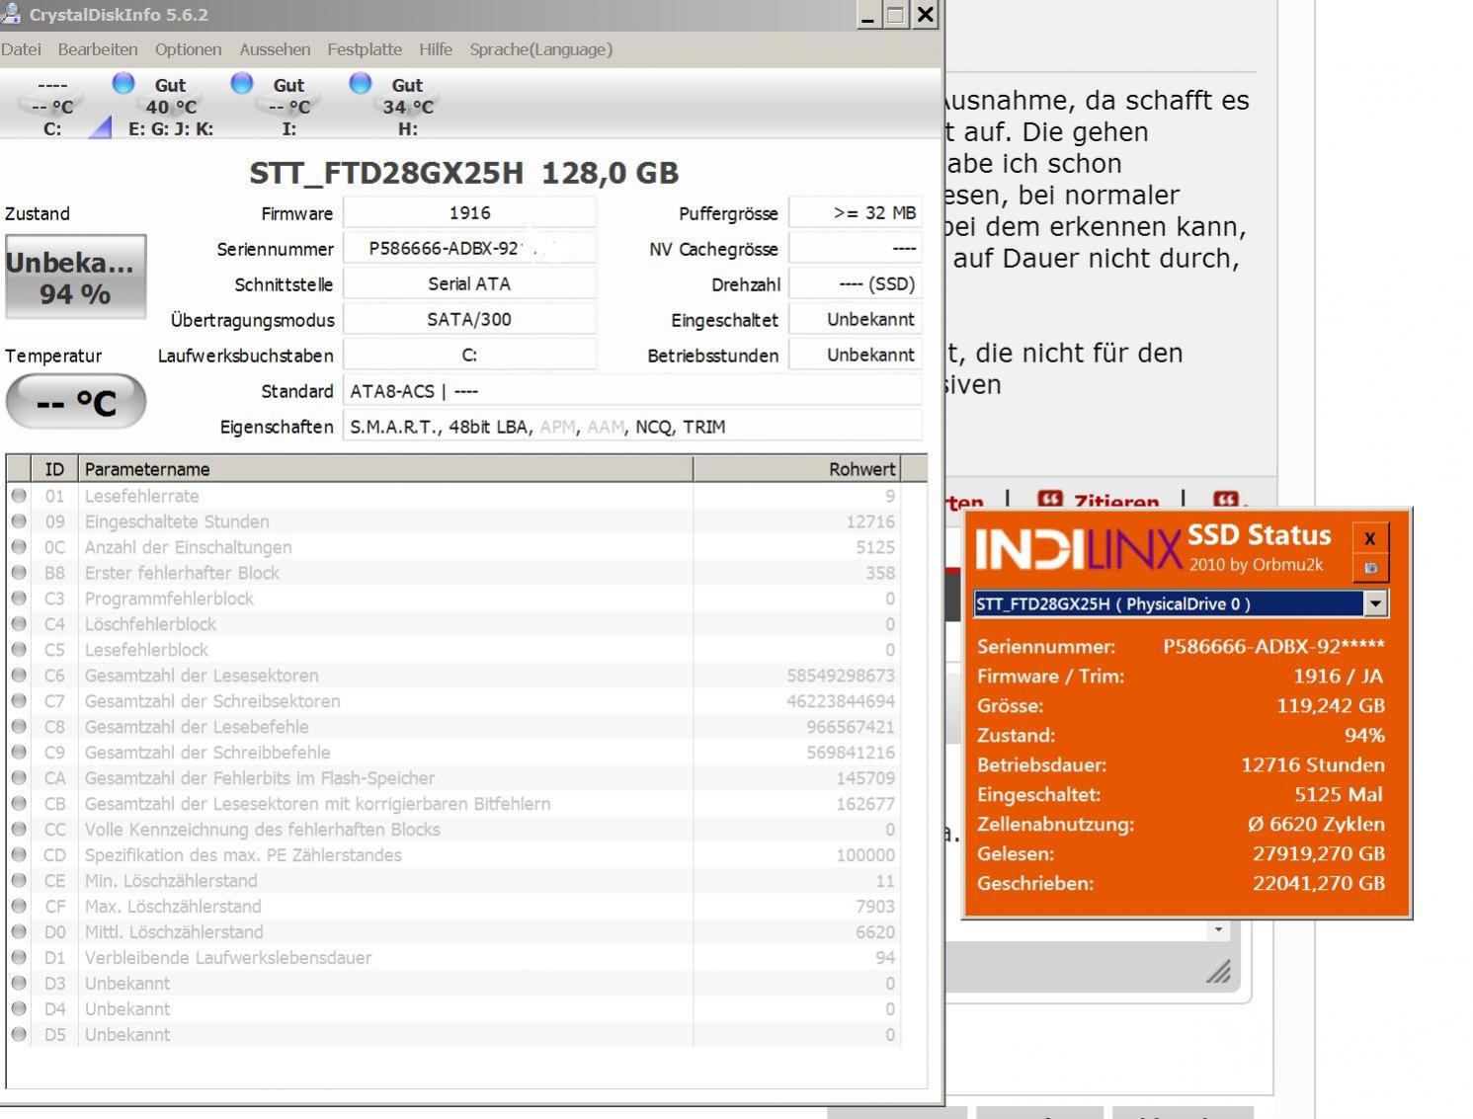1473x1119 pixels.
Task: Select drive H: at 34 °C
Action: [x=407, y=107]
